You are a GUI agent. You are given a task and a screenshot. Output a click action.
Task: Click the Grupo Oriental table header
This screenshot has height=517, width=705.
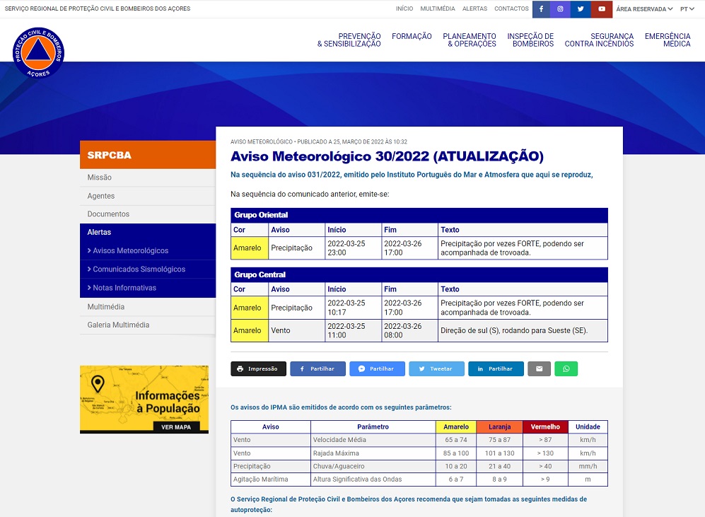pos(419,215)
